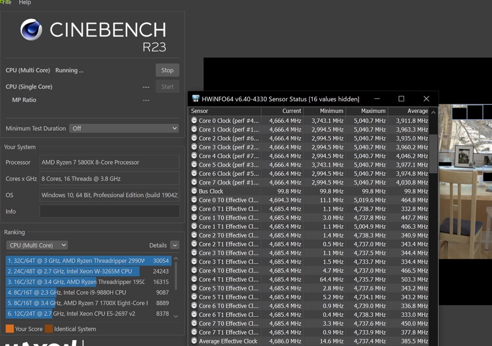The image size is (492, 346).
Task: Click the Core 4 Clock sensor icon
Action: pos(194,156)
